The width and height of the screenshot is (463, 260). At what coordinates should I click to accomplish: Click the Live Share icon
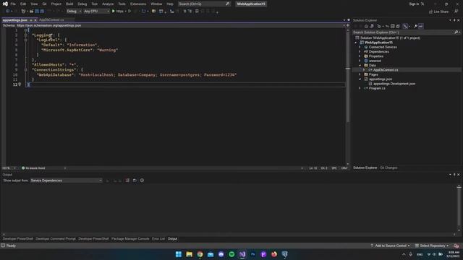click(430, 12)
